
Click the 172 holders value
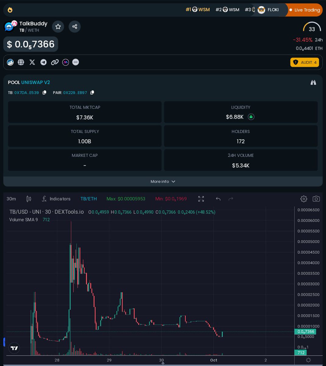pos(241,141)
